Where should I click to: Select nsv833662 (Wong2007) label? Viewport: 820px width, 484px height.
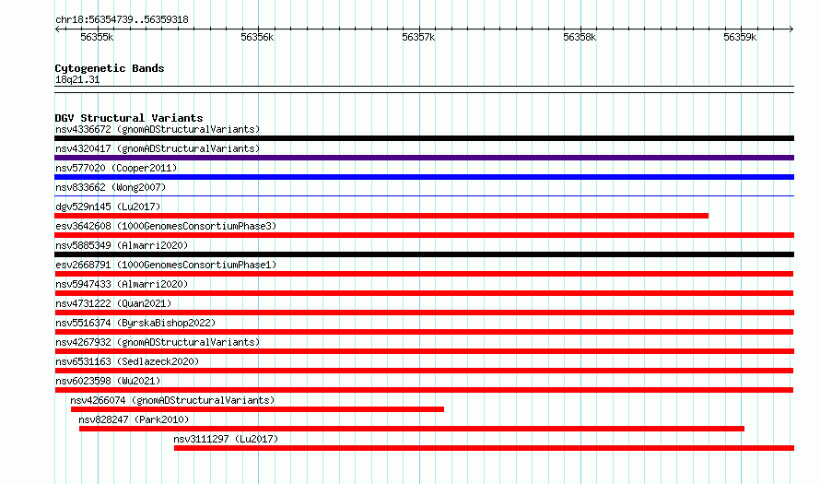(x=111, y=187)
